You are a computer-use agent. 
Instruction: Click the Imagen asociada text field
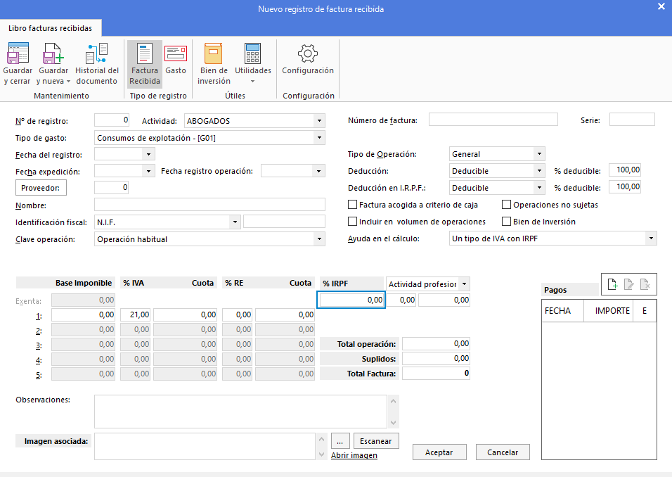point(205,446)
